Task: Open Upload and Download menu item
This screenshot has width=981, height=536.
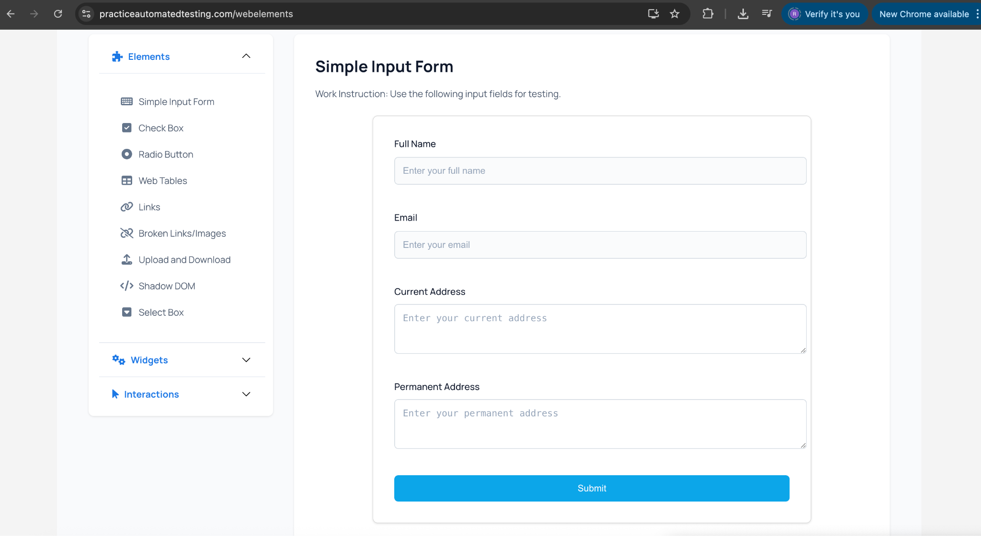Action: click(184, 259)
